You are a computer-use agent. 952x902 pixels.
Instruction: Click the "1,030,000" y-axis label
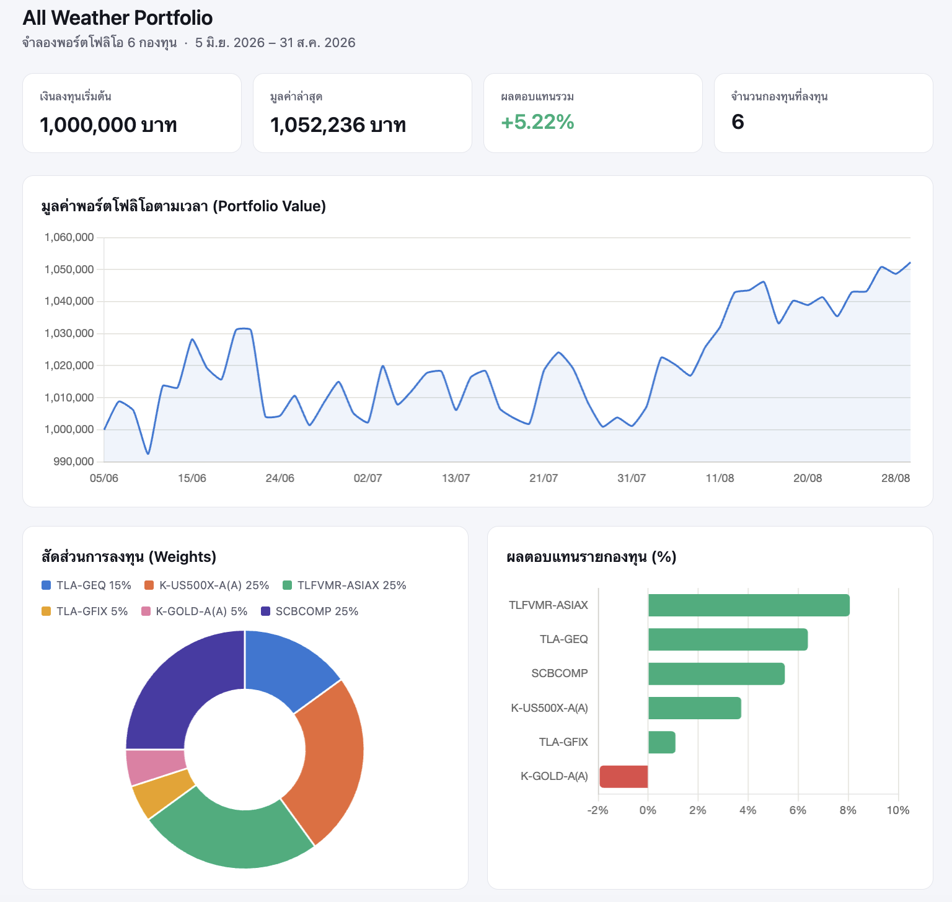tap(69, 333)
